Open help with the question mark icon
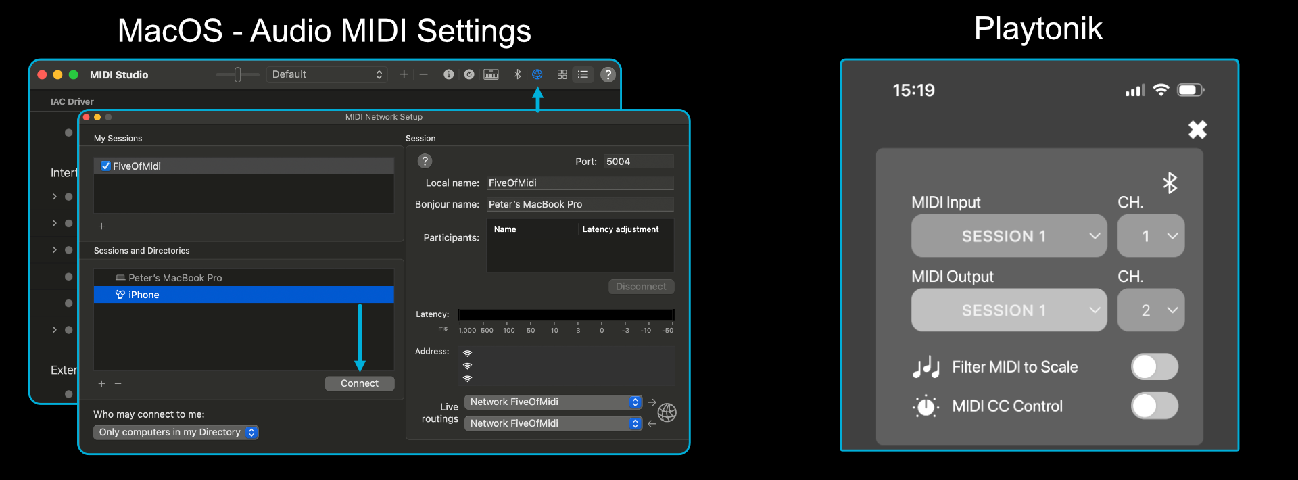1298x480 pixels. point(608,74)
